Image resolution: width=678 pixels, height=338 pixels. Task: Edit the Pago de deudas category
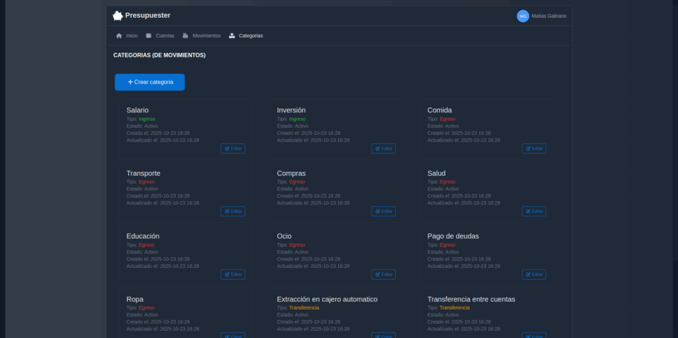click(534, 275)
